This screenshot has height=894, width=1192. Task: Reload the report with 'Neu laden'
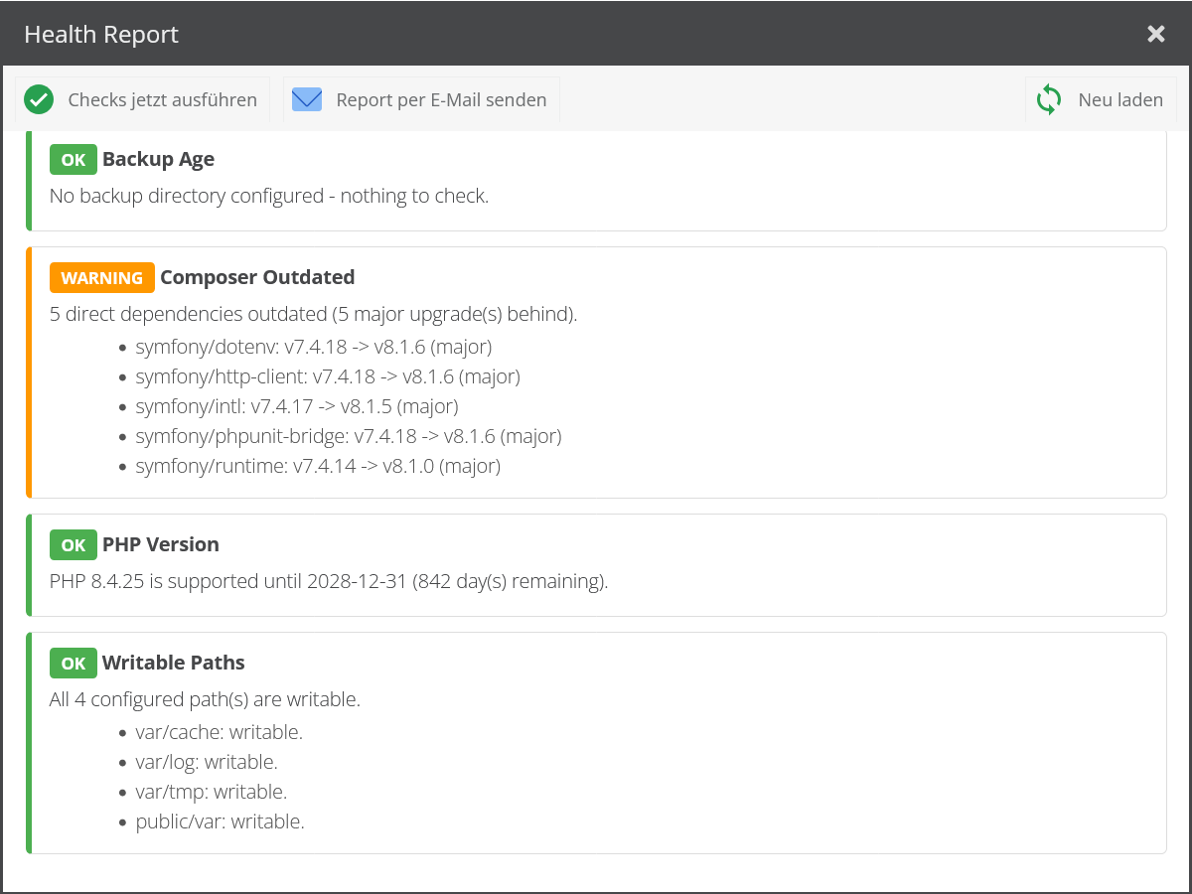[x=1101, y=99]
